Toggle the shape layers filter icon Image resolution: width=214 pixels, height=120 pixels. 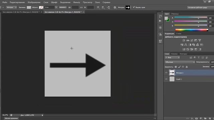coord(203,58)
